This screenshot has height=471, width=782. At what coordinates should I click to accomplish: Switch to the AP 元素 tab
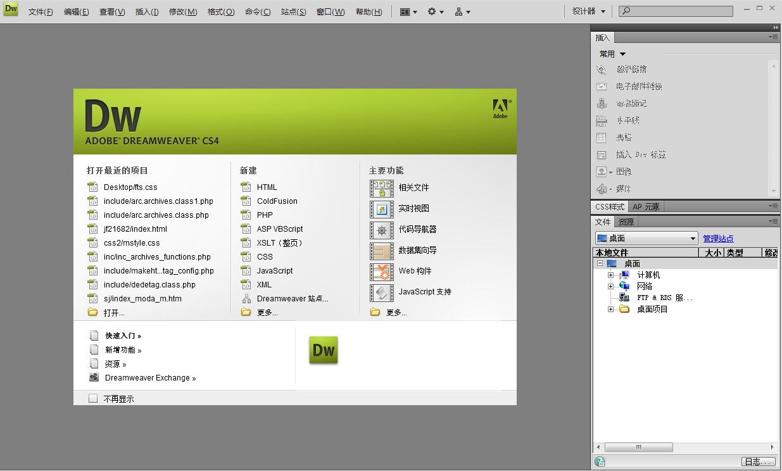[646, 207]
